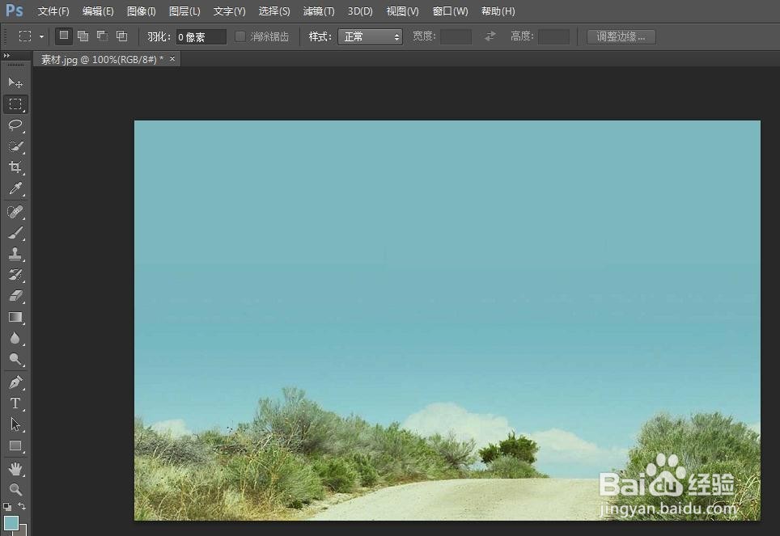Select the Move tool

pyautogui.click(x=15, y=82)
